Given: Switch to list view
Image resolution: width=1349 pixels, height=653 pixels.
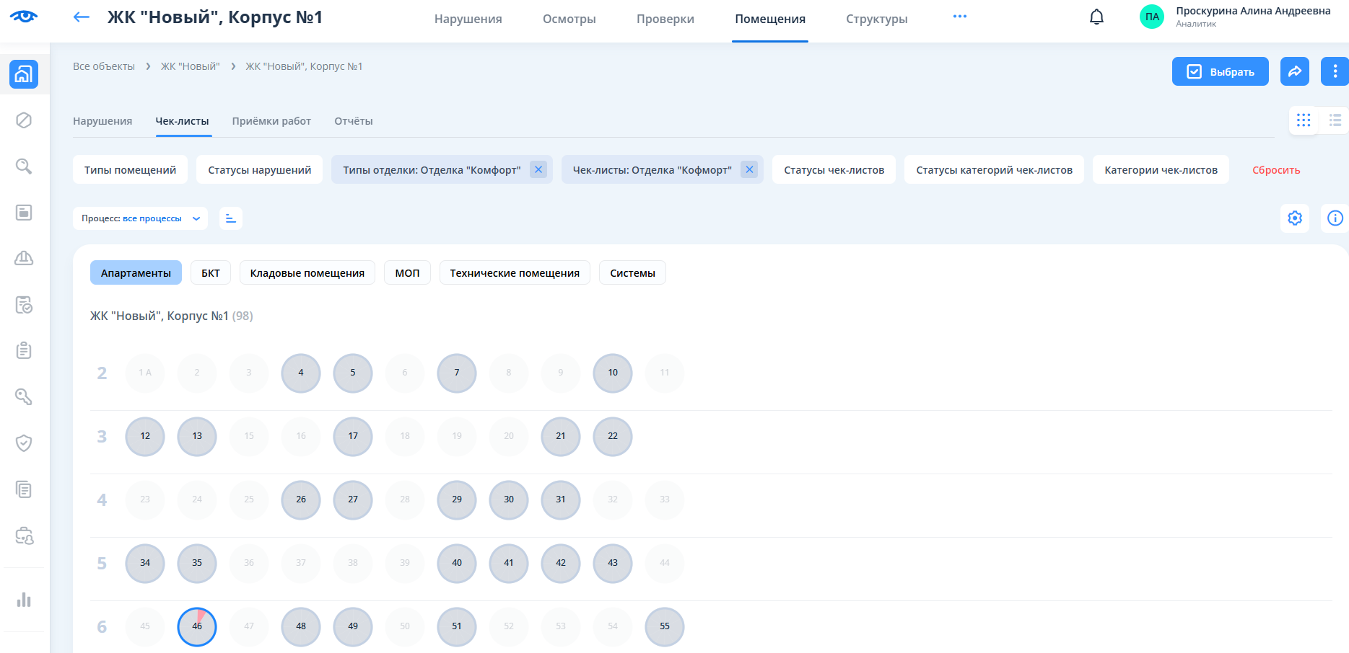Looking at the screenshot, I should [1335, 120].
